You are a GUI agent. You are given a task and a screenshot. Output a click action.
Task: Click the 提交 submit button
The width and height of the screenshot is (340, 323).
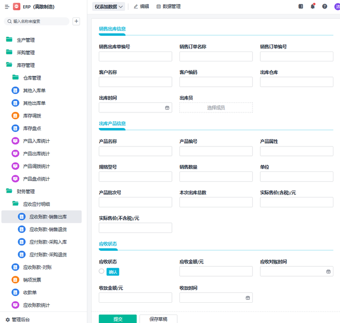118,319
